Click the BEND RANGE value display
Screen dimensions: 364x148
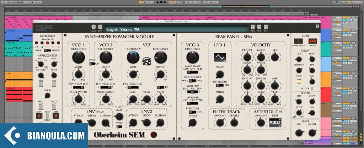[x=298, y=41]
